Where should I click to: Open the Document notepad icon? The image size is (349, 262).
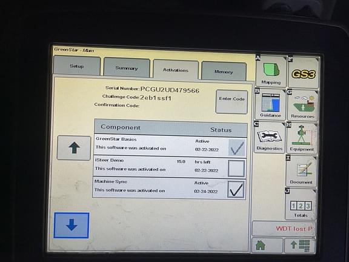pos(301,171)
